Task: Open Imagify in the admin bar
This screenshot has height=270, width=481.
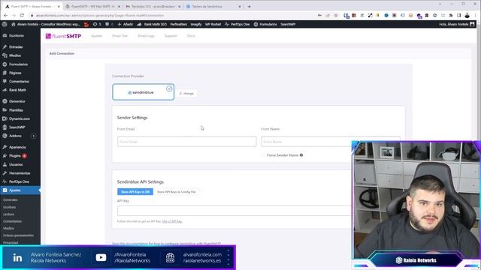Action: point(196,24)
